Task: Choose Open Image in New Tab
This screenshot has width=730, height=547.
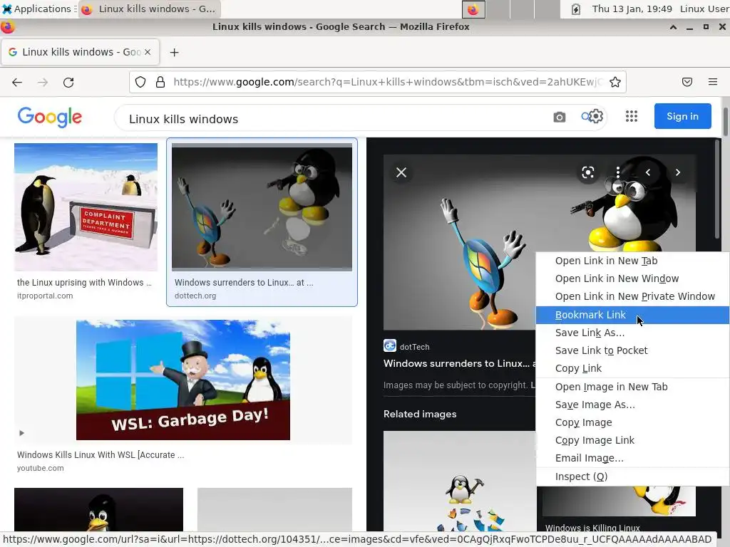Action: click(632, 387)
